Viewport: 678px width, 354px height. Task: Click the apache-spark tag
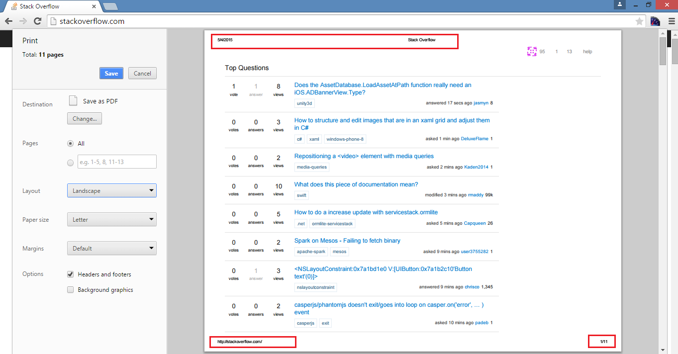point(311,252)
